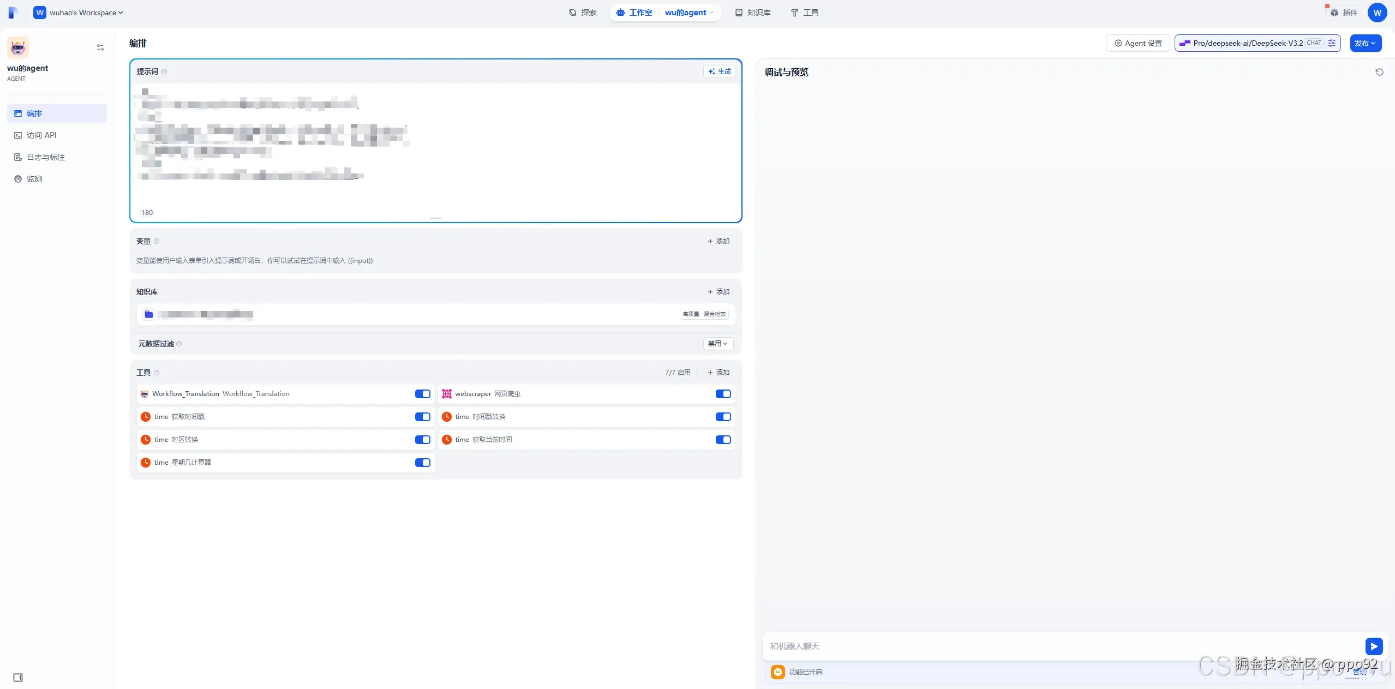This screenshot has height=689, width=1395.
Task: Go to 知识库 in top navigation
Action: [753, 13]
